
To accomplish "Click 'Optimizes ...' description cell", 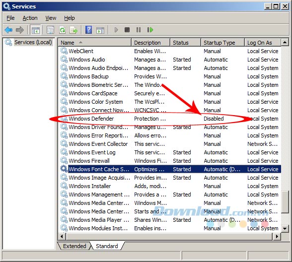I will click(149, 169).
